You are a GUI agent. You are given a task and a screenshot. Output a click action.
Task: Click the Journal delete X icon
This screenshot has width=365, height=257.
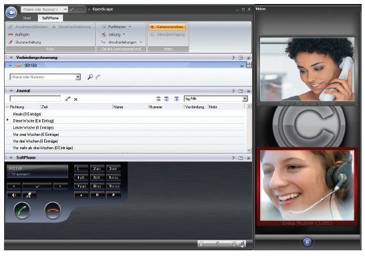tap(76, 99)
